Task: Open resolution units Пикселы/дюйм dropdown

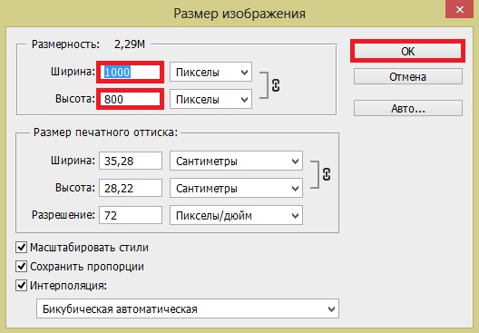Action: click(236, 215)
